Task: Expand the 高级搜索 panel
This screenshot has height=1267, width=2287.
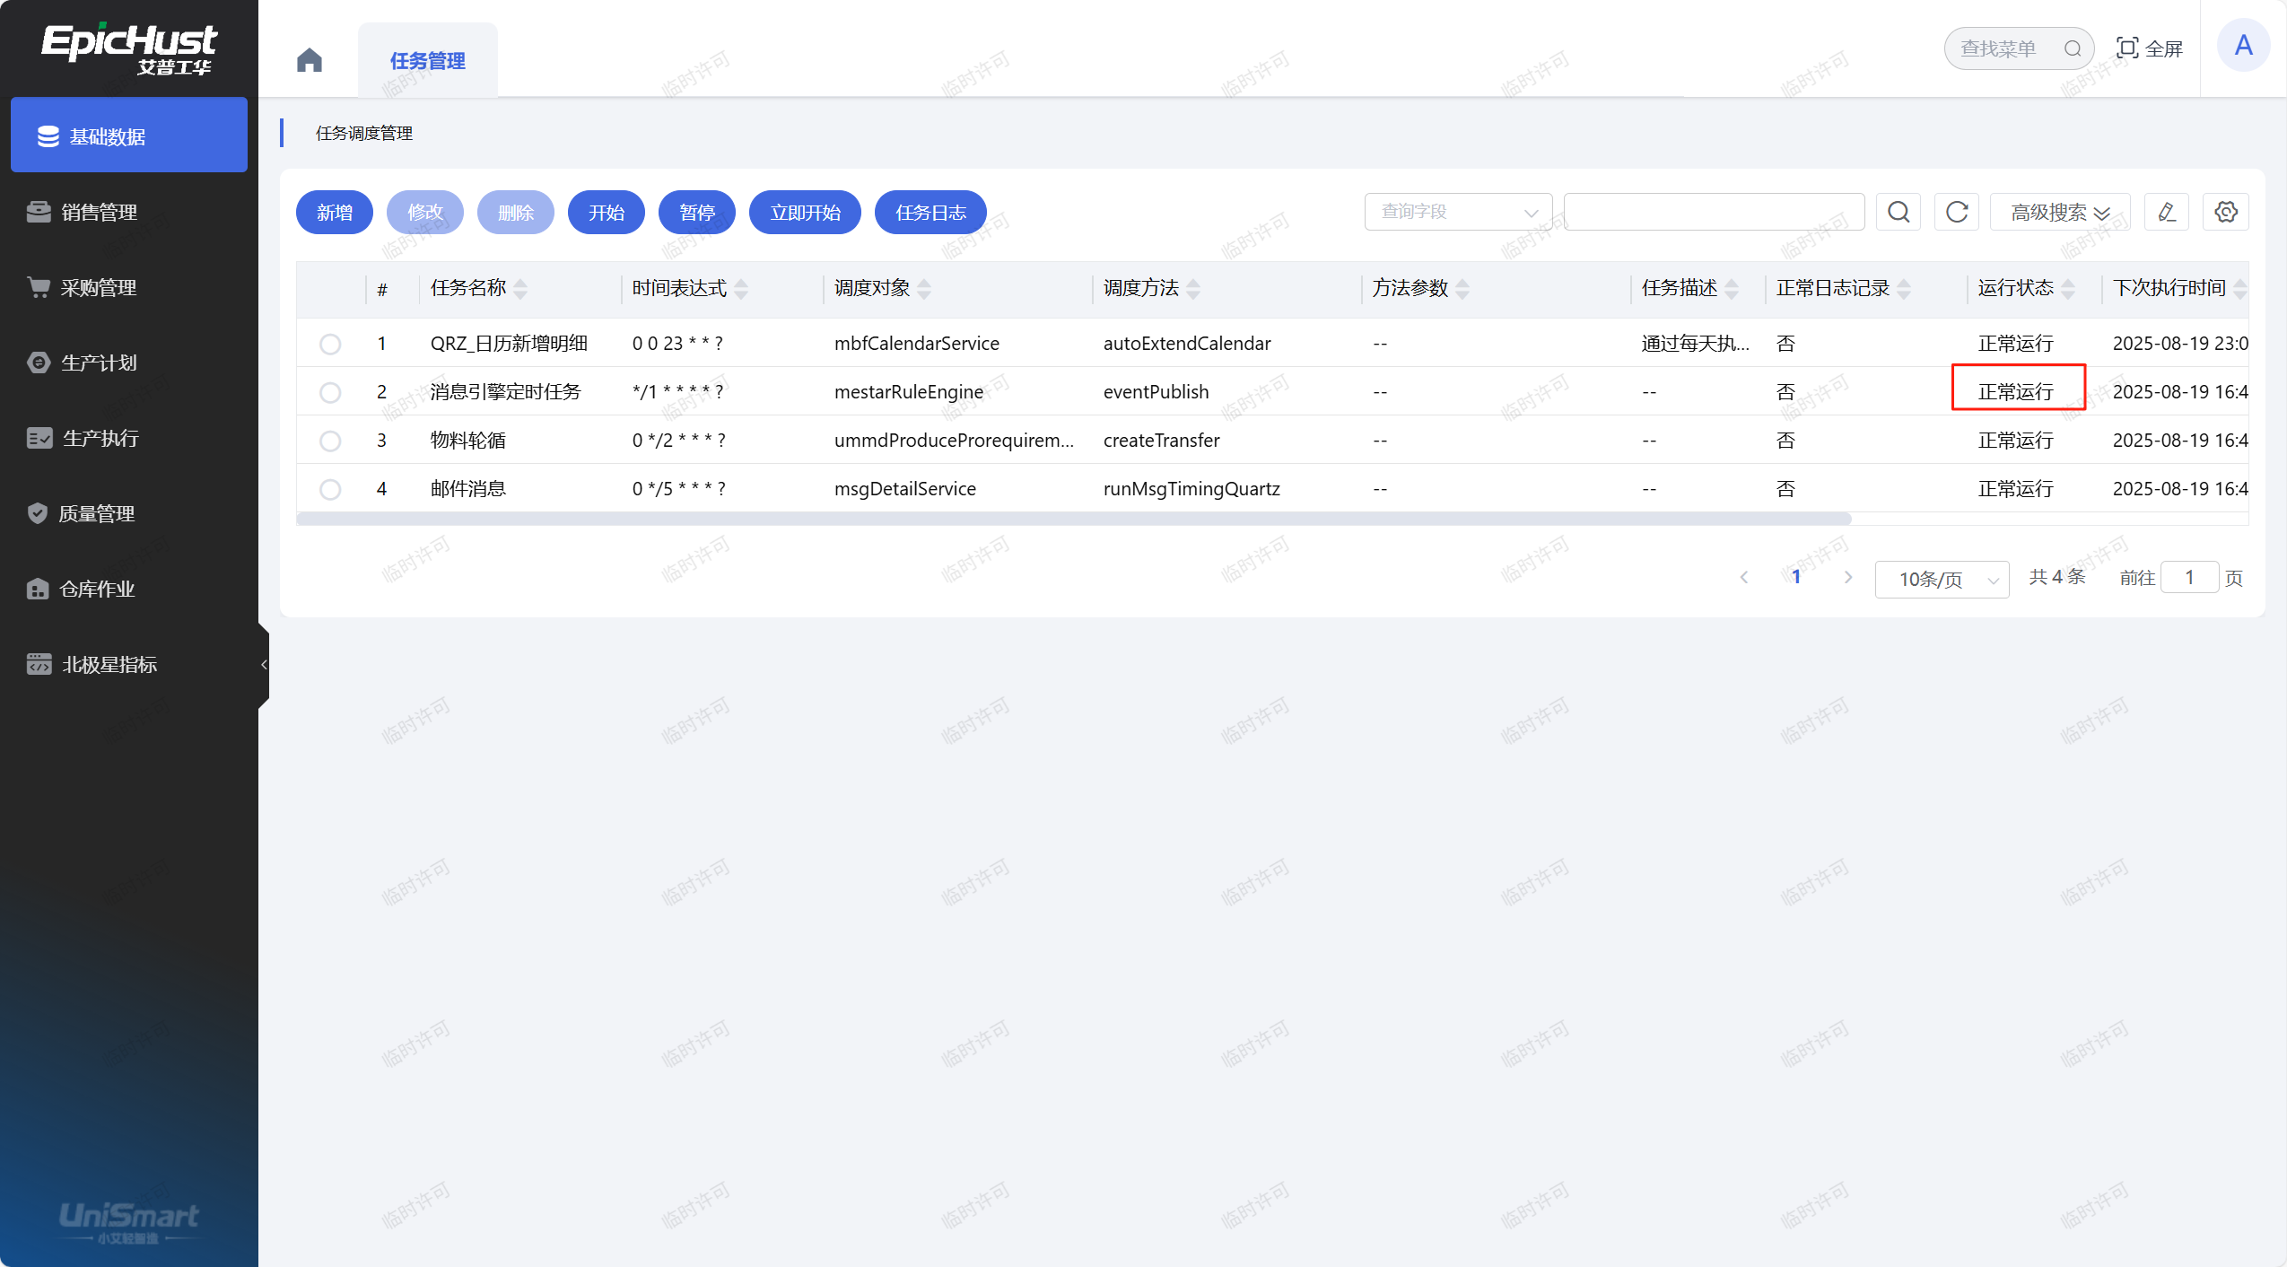Action: pos(2059,212)
